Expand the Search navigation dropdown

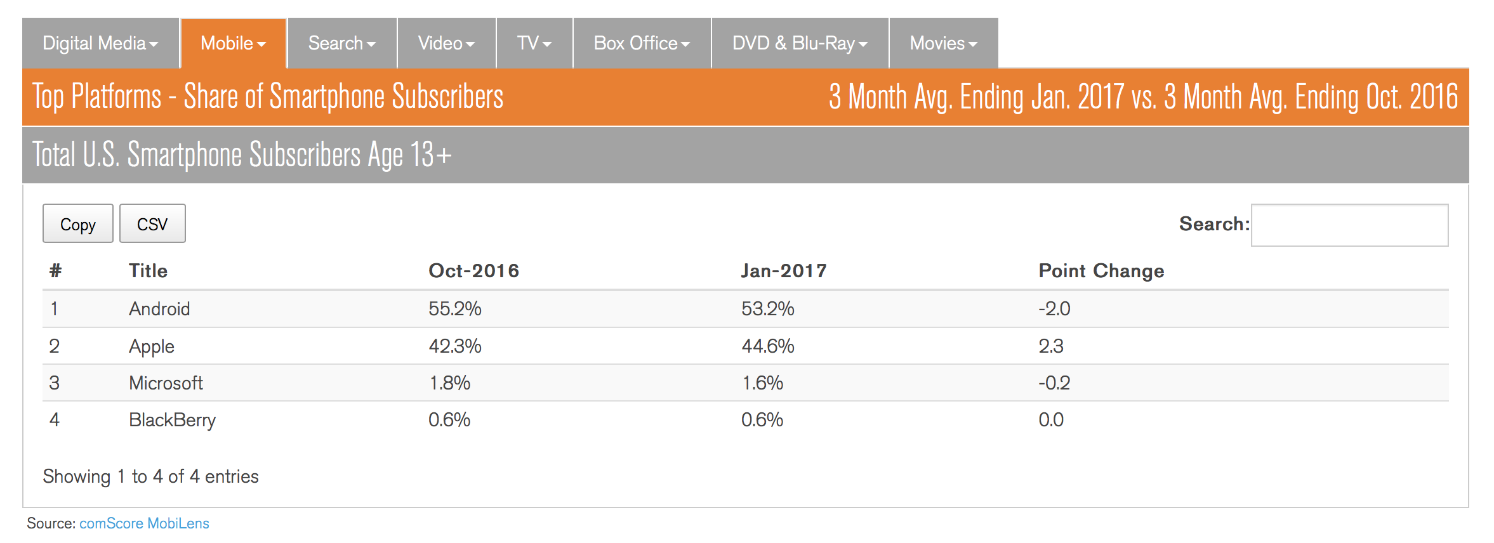[342, 43]
